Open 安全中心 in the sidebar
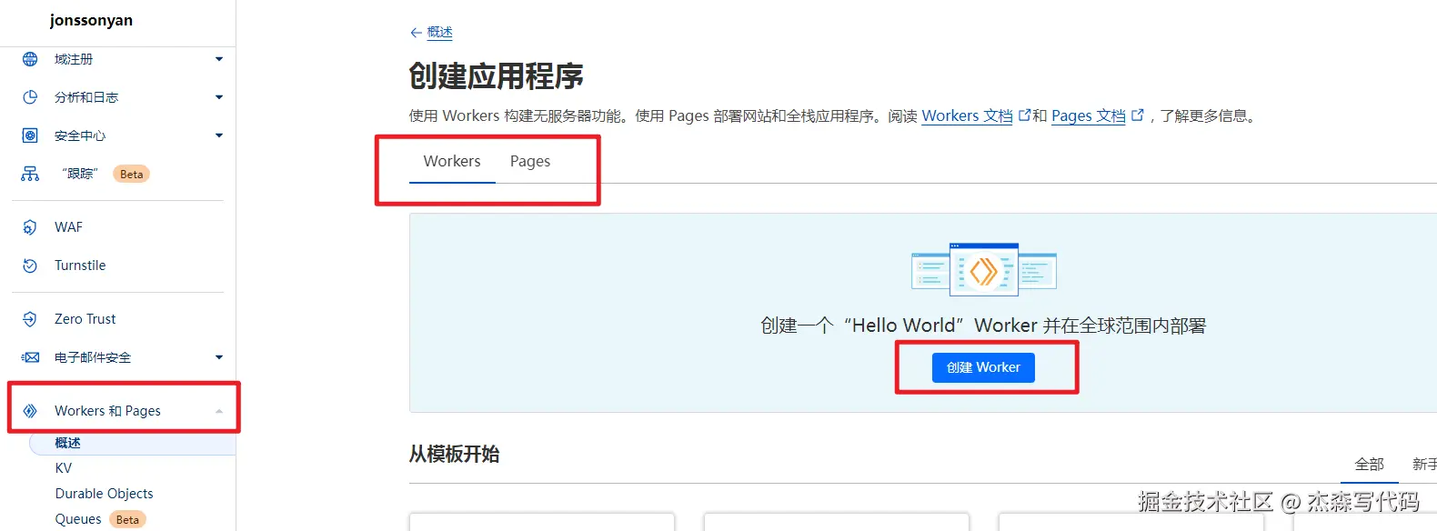The width and height of the screenshot is (1437, 531). pos(80,135)
